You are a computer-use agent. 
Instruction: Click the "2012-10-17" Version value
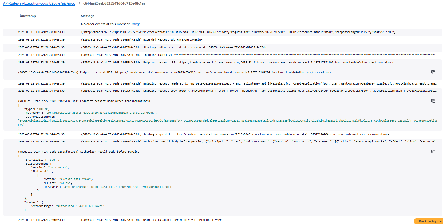click(x=58, y=168)
